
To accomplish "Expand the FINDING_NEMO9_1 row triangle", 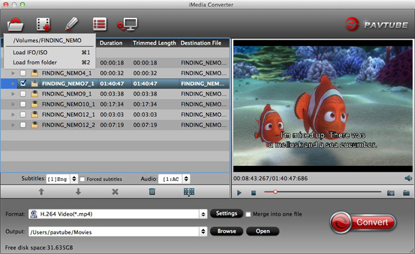I will pyautogui.click(x=13, y=94).
